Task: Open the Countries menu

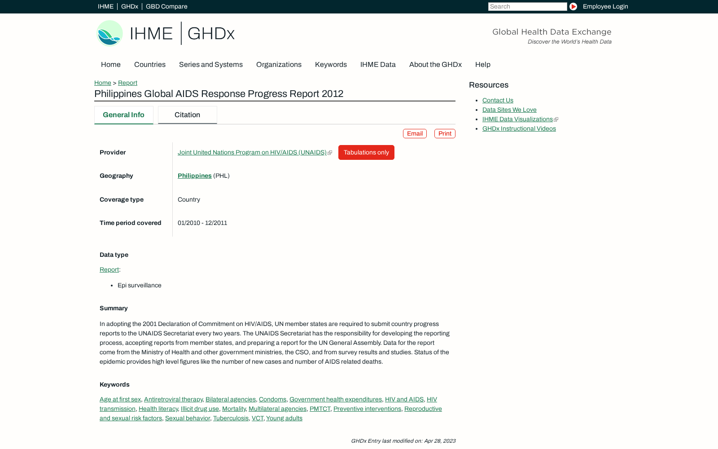Action: 150,65
